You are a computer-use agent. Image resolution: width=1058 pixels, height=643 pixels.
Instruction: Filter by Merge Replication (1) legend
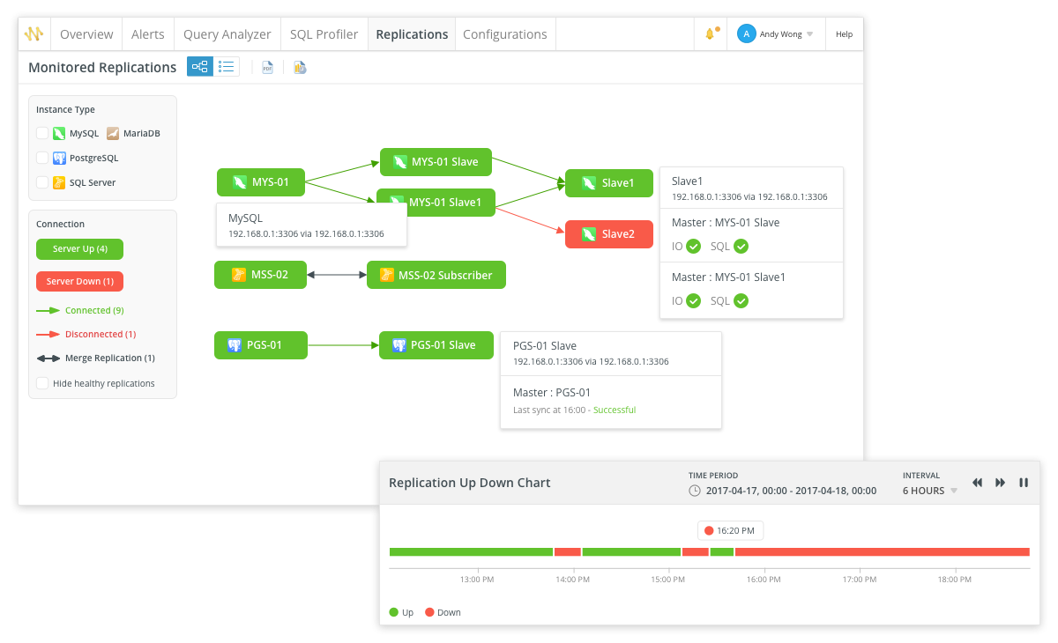coord(95,358)
